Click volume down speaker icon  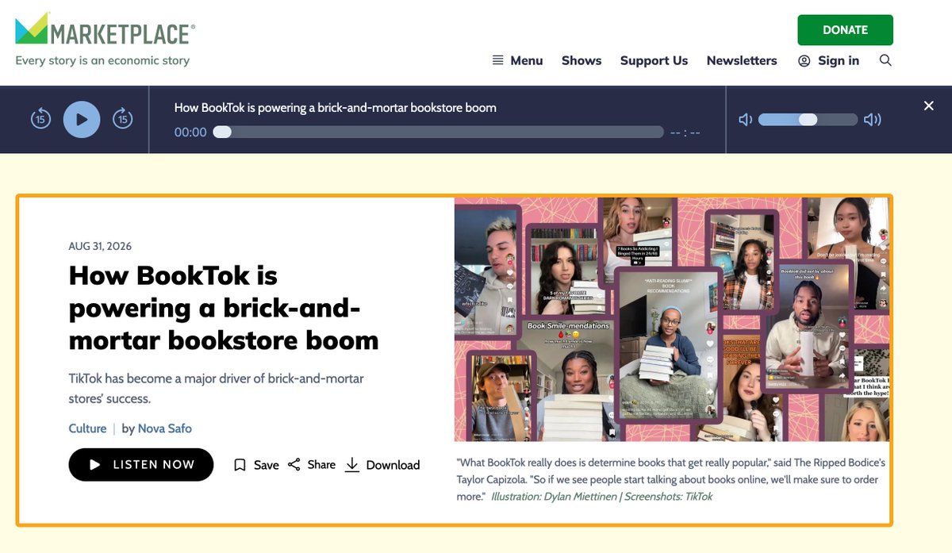point(745,120)
